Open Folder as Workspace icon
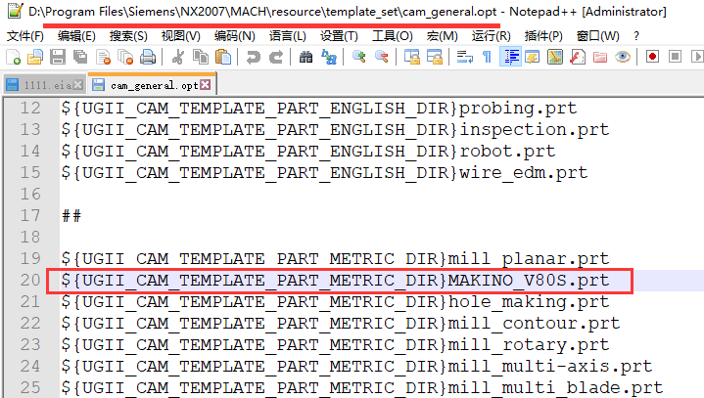Image resolution: width=704 pixels, height=398 pixels. [x=600, y=57]
